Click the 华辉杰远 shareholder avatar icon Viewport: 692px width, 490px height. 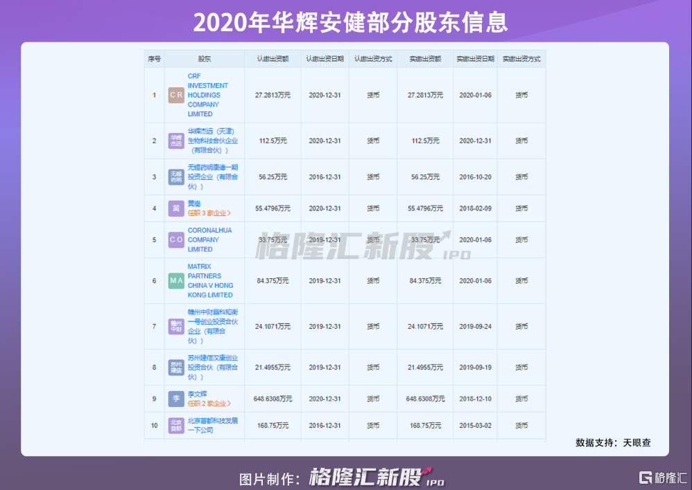pyautogui.click(x=176, y=140)
